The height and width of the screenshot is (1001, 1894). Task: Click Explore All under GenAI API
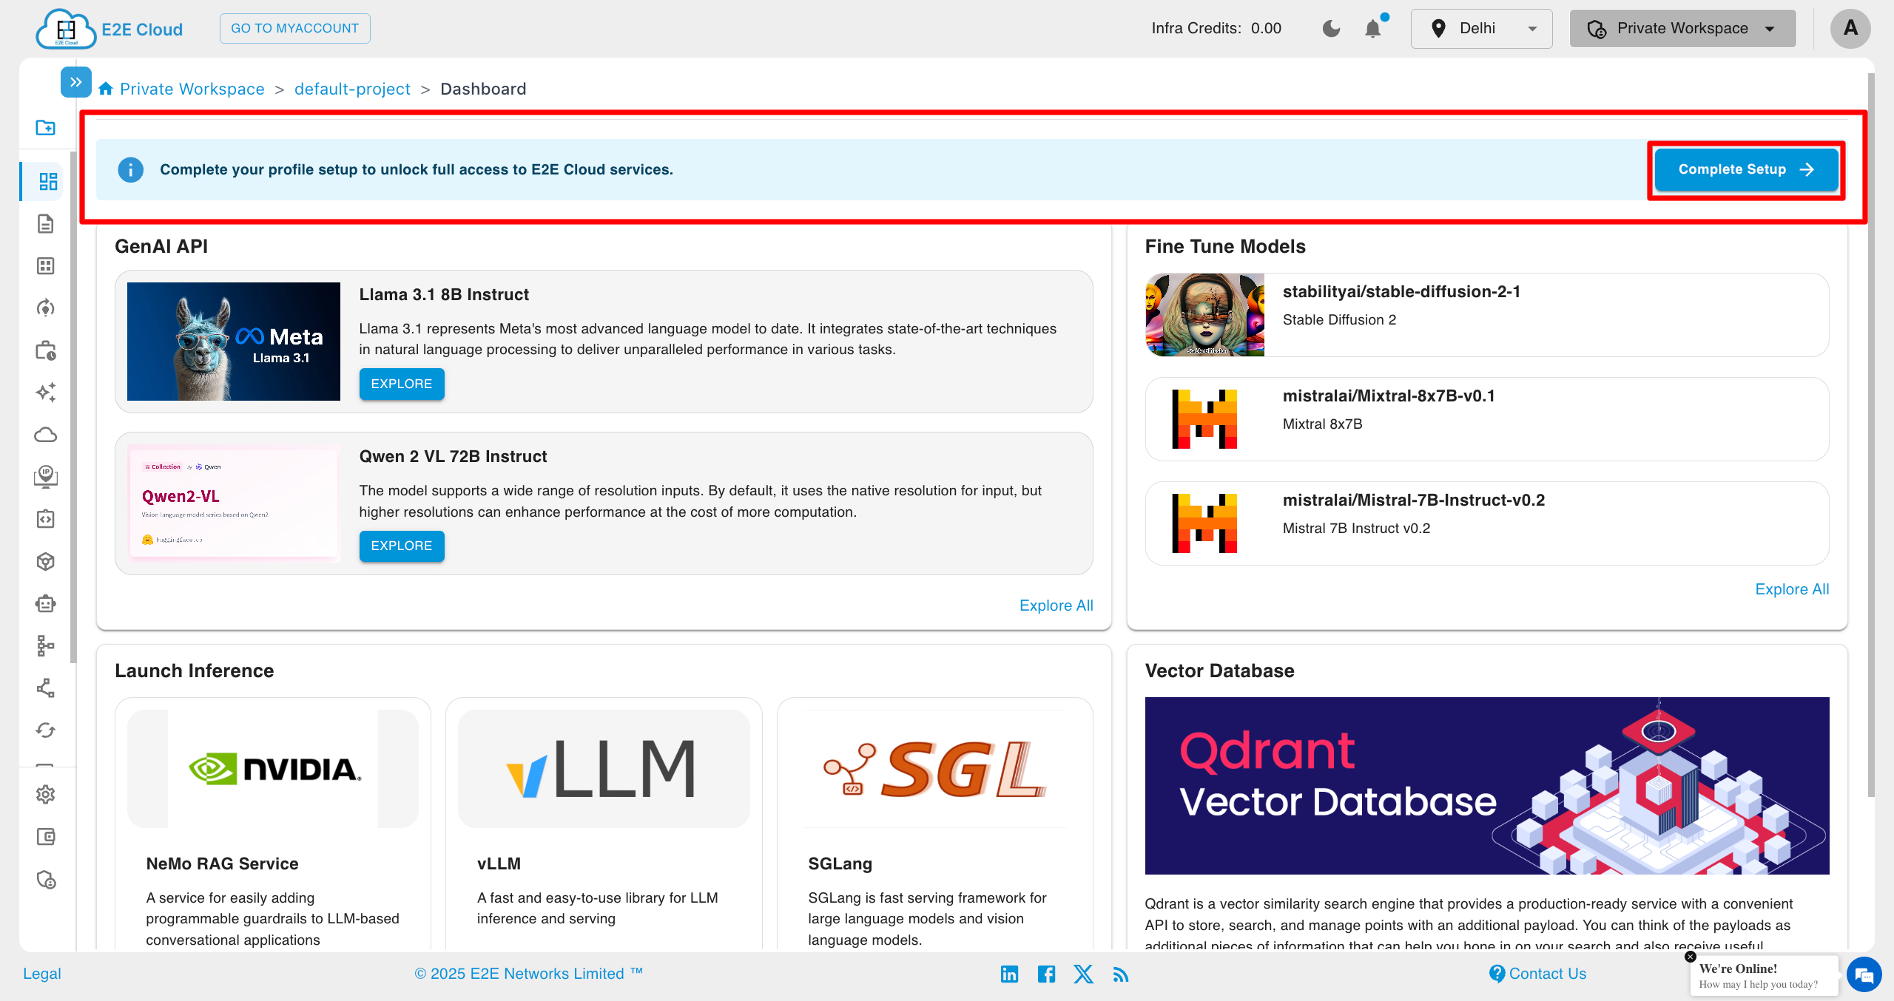1056,605
